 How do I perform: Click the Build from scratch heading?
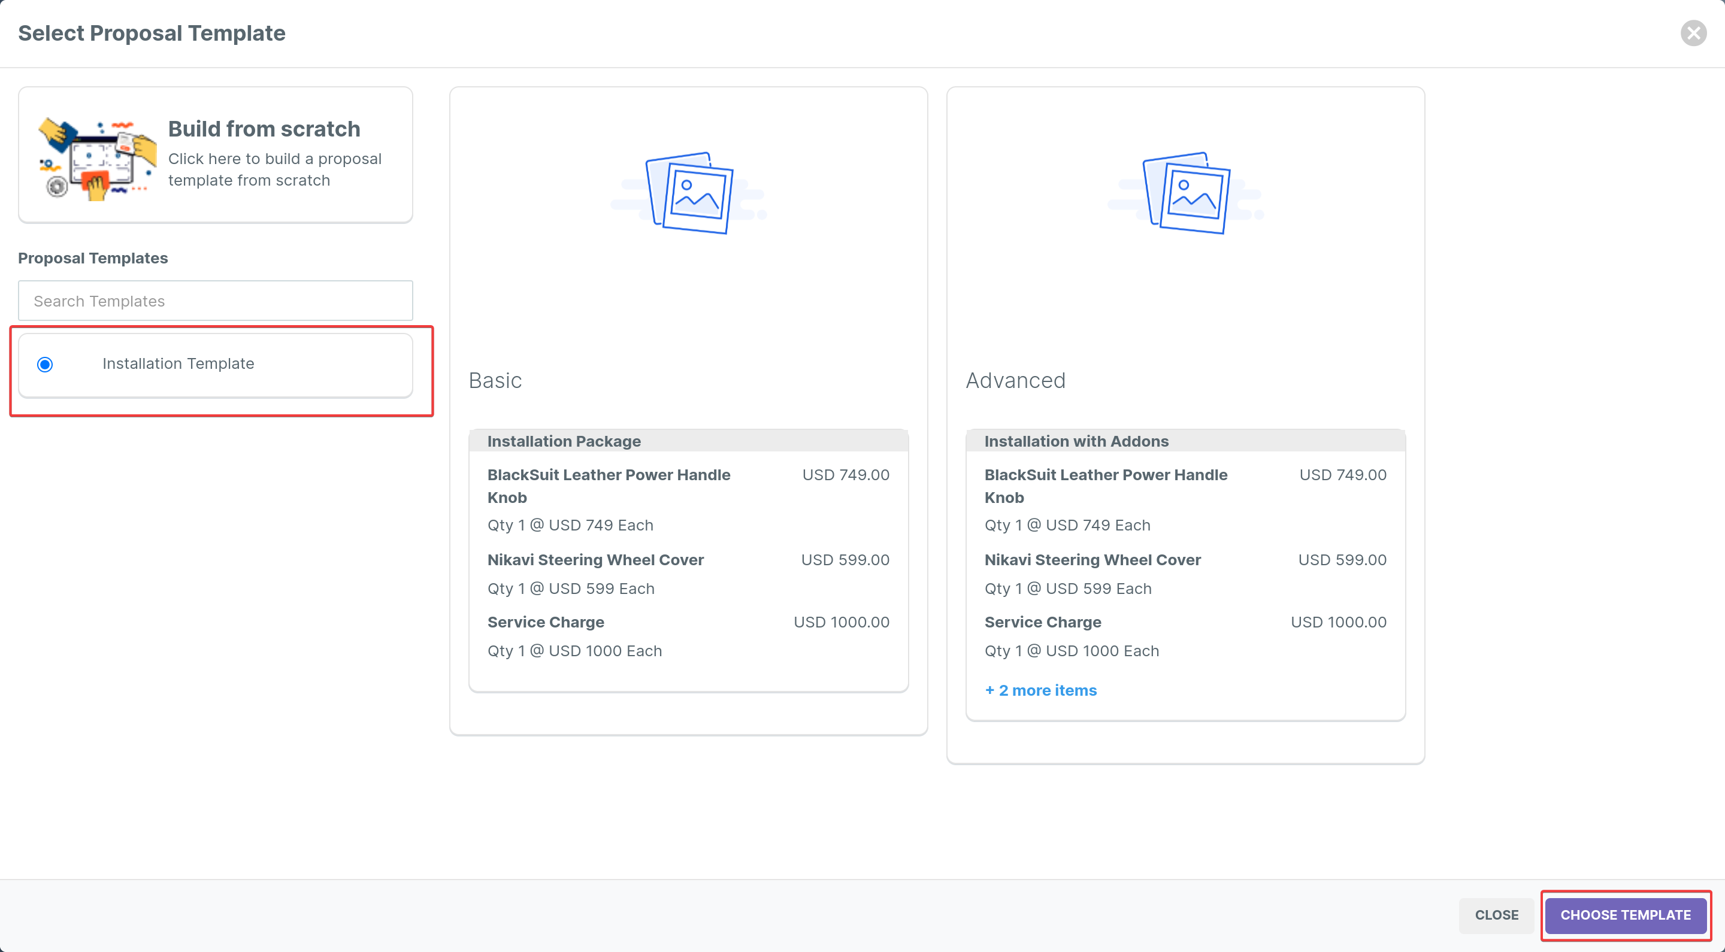coord(264,129)
